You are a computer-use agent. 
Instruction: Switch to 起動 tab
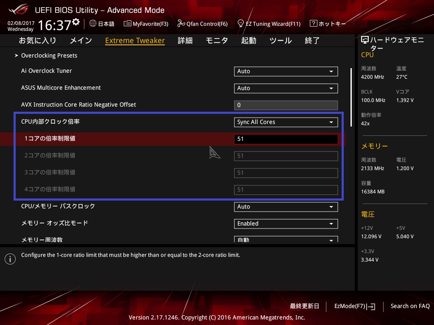tap(248, 40)
